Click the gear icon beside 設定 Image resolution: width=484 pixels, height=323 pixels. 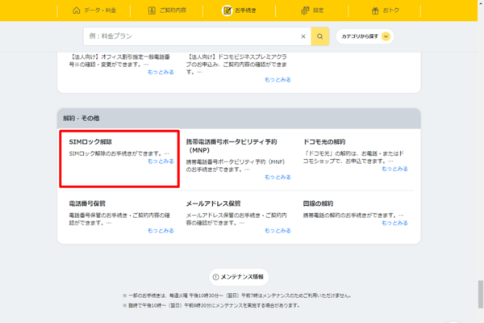pyautogui.click(x=305, y=10)
